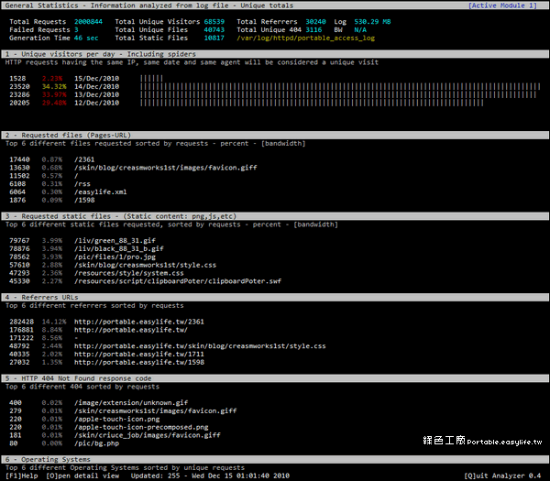Click Log size value 530.29 MB
The width and height of the screenshot is (550, 481).
[x=372, y=22]
